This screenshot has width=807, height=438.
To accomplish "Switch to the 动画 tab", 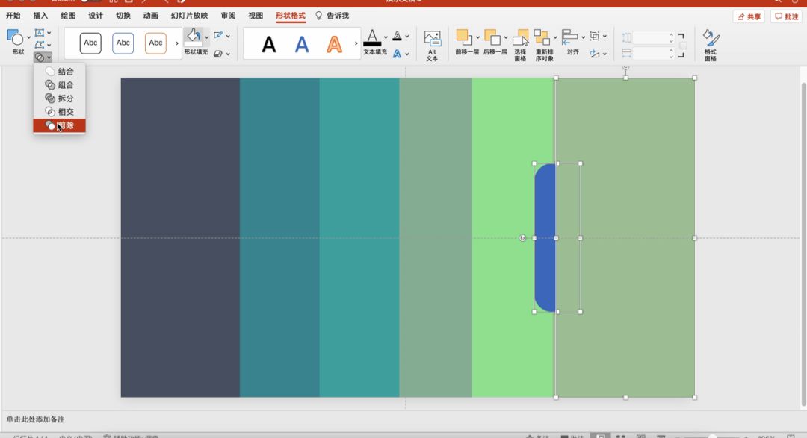I will pos(151,16).
